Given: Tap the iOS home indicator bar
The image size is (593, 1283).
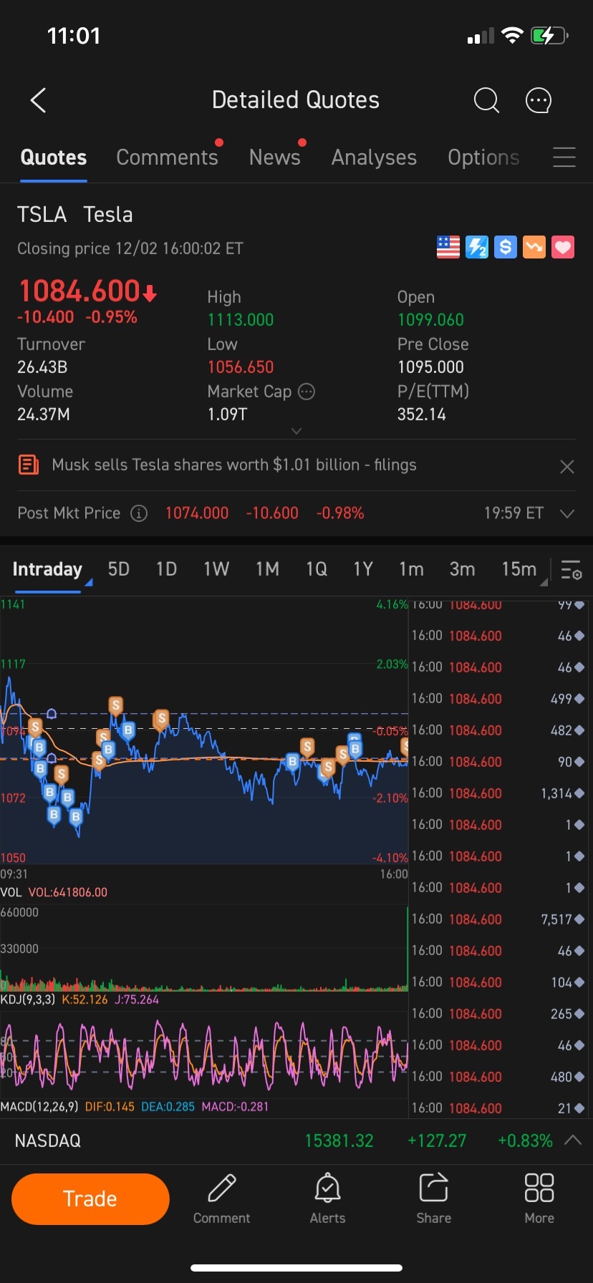Looking at the screenshot, I should pos(296,1268).
